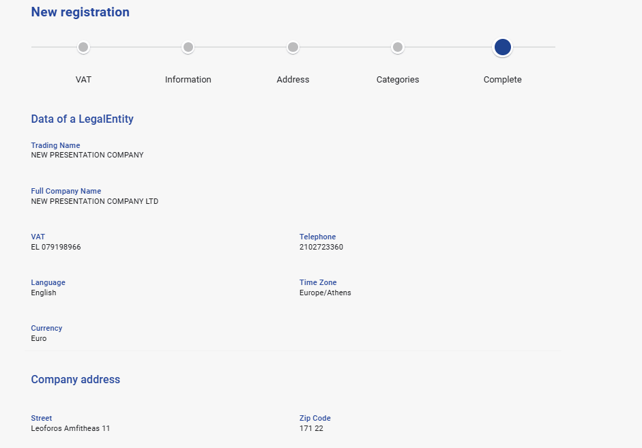Select the Address step circle

coord(293,47)
